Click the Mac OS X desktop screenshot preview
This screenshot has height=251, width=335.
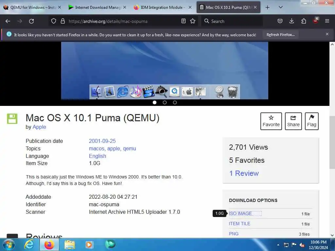coord(165,71)
